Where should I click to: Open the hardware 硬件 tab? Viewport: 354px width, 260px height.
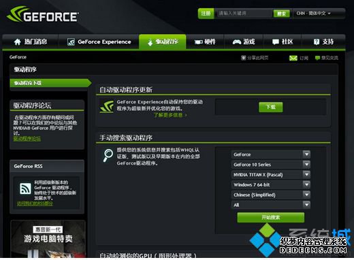coord(205,42)
